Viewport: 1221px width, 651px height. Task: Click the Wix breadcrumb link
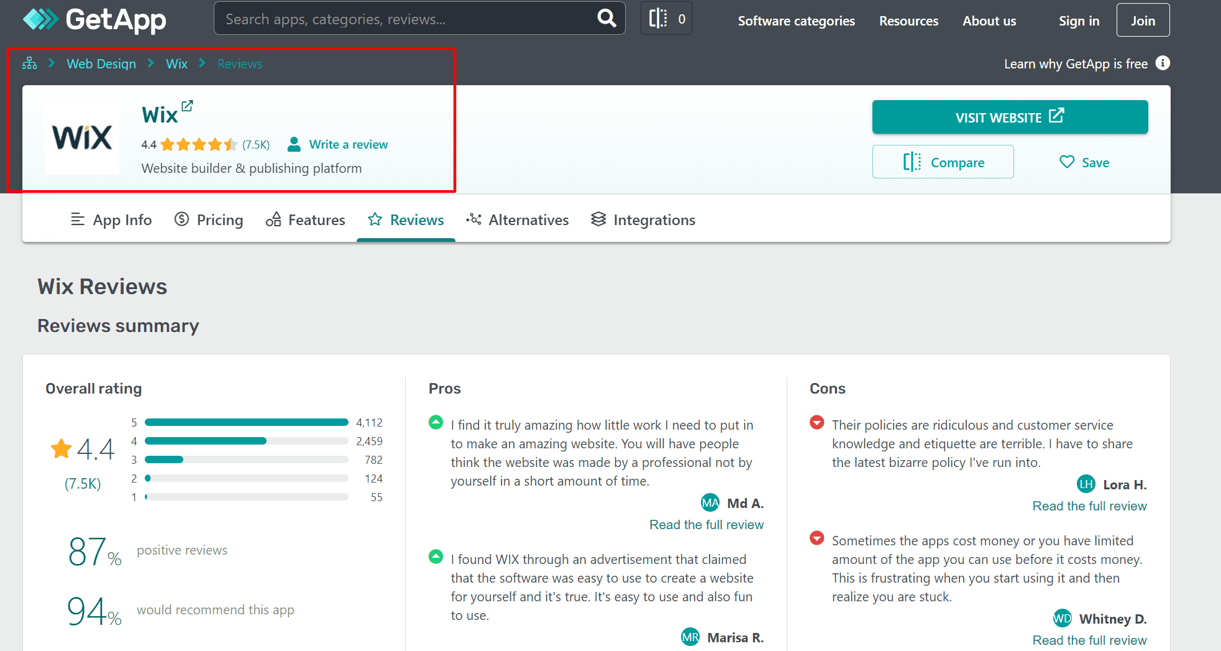[x=176, y=63]
